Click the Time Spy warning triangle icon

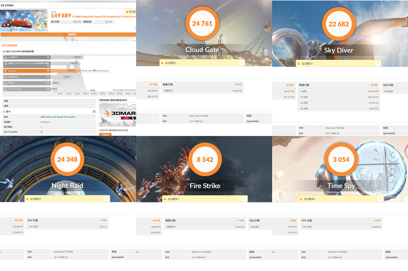301,199
